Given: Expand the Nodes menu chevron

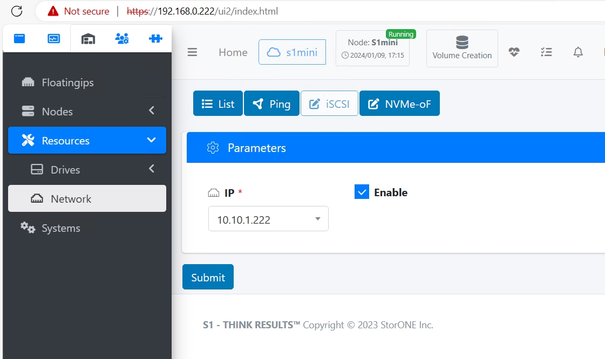Looking at the screenshot, I should (x=152, y=111).
